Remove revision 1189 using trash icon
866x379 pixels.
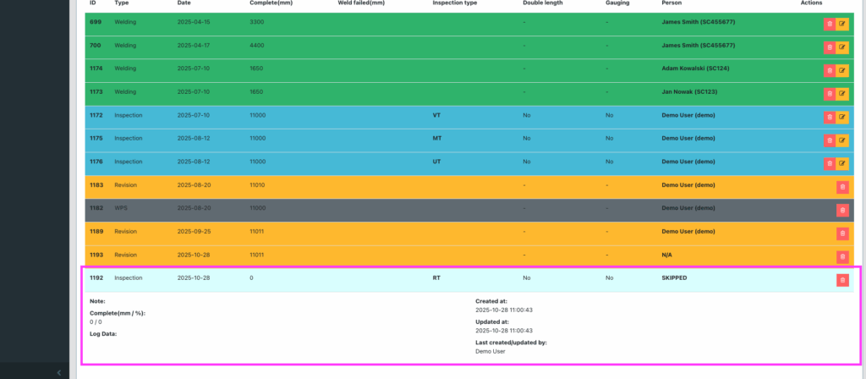842,233
